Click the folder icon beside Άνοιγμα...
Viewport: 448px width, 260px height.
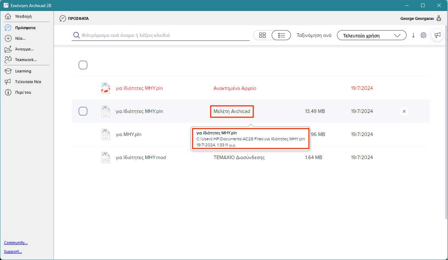pyautogui.click(x=9, y=49)
